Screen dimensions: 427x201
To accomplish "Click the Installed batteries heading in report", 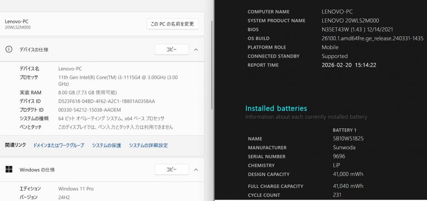I will coord(276,108).
